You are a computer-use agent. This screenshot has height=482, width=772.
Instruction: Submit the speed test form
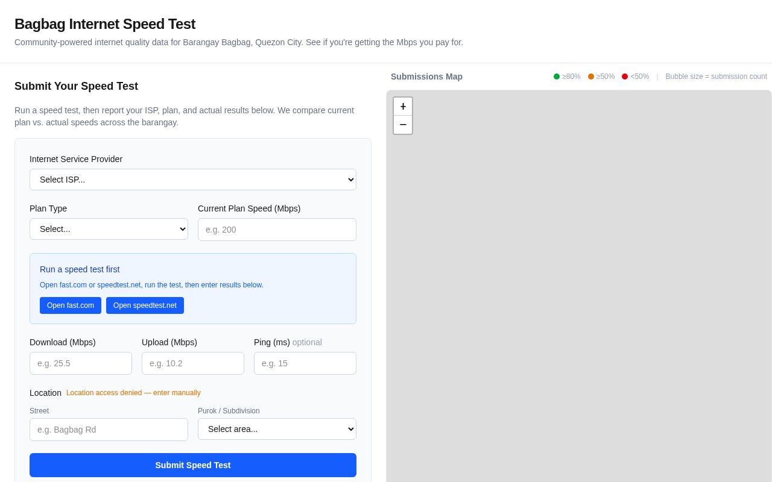click(193, 465)
